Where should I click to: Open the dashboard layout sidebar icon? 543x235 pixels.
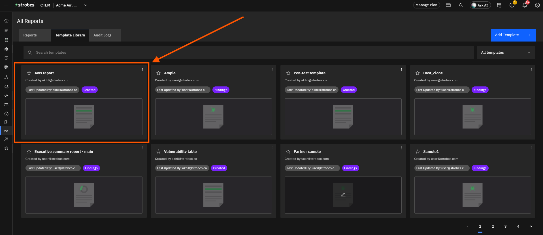coord(6,30)
